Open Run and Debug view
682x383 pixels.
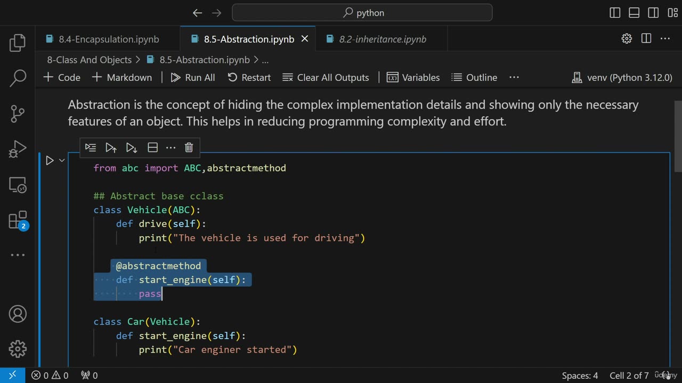point(18,149)
